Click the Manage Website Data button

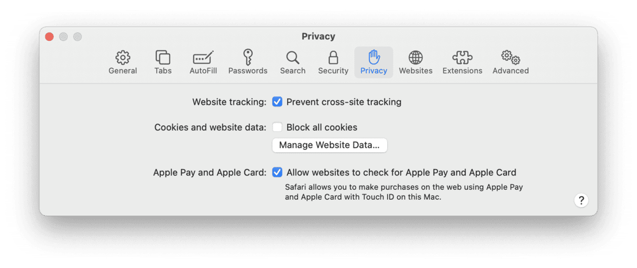click(330, 145)
